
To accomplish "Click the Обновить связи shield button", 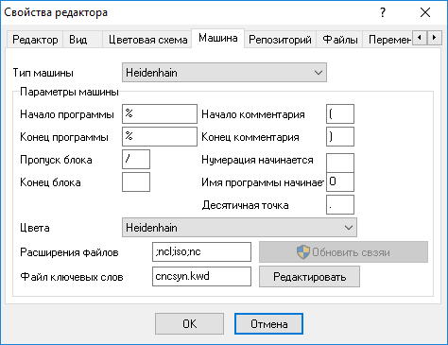I will click(x=343, y=252).
